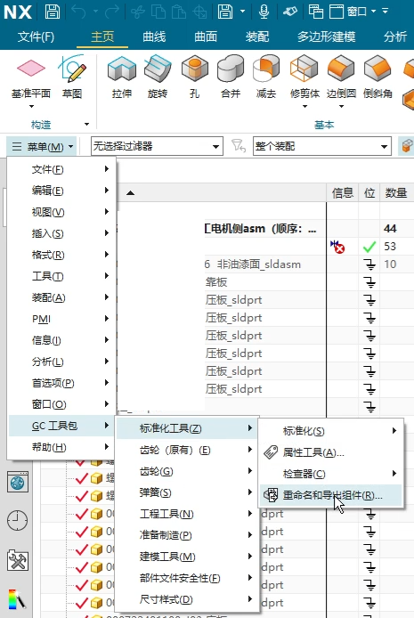
Task: Click the reset filter funnel icon
Action: coord(239,146)
